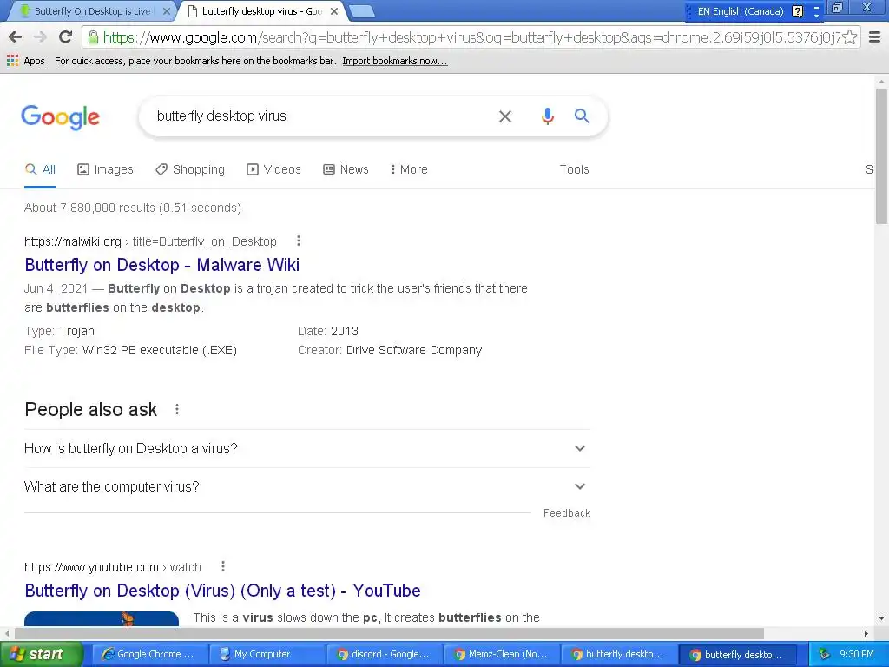Switch to Google Chrome taskbar item with IE icon
Viewport: 889px width, 667px height.
(x=149, y=654)
